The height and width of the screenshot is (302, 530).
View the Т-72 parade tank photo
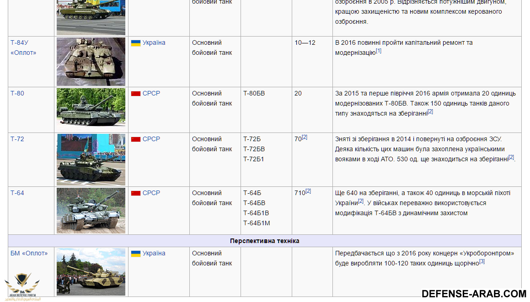[x=91, y=159]
